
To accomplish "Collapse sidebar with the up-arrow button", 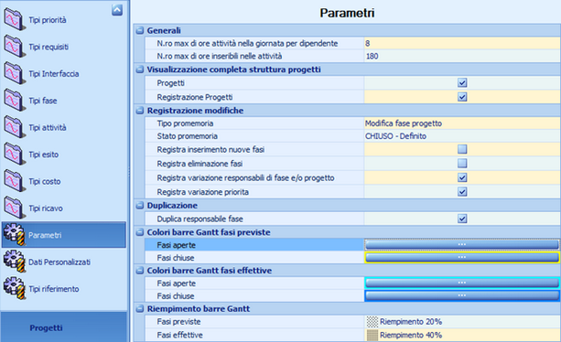I will pos(117,10).
